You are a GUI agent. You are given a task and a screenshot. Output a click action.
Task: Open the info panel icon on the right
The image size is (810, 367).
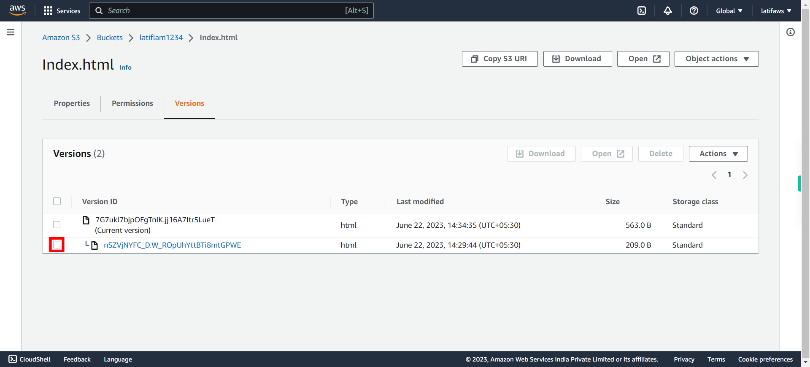pos(791,32)
